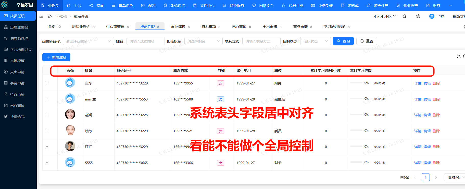Click the 请输入成员姓名 input field
The width and height of the screenshot is (465, 189).
(145, 41)
